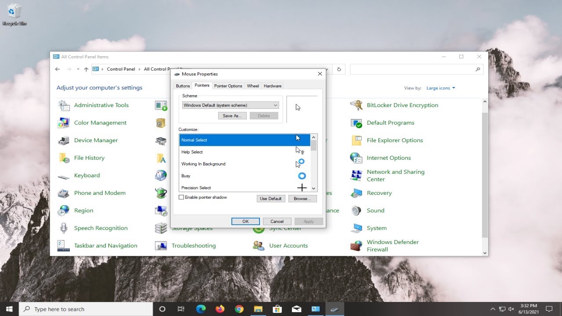Open the File History icon
This screenshot has width=562, height=316.
64,158
